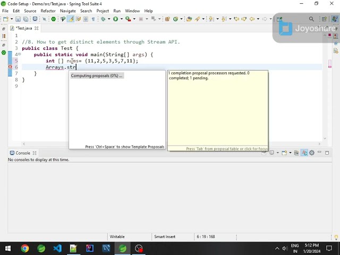Click the Search pencil toolbar icon

(197, 19)
